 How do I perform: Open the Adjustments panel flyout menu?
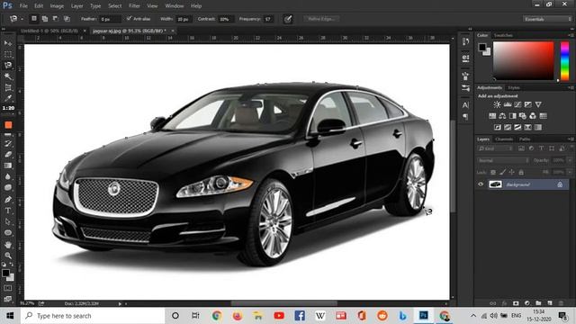[571, 88]
